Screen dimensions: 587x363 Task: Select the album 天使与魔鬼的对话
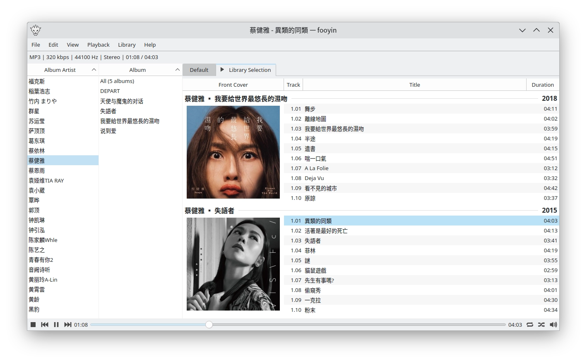122,101
